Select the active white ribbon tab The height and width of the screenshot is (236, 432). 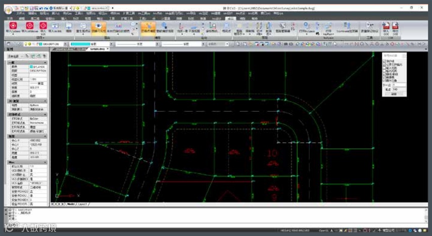[x=230, y=19]
